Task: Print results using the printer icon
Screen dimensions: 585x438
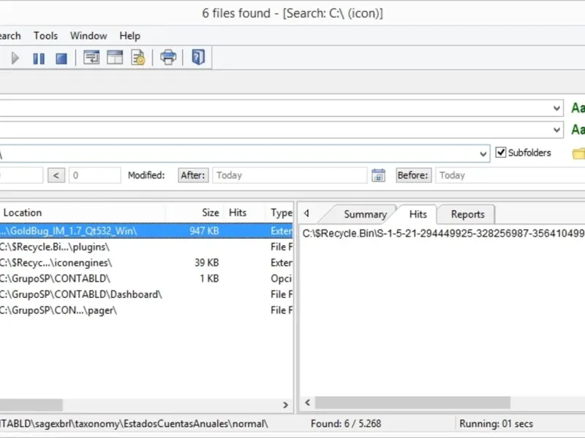Action: tap(168, 58)
